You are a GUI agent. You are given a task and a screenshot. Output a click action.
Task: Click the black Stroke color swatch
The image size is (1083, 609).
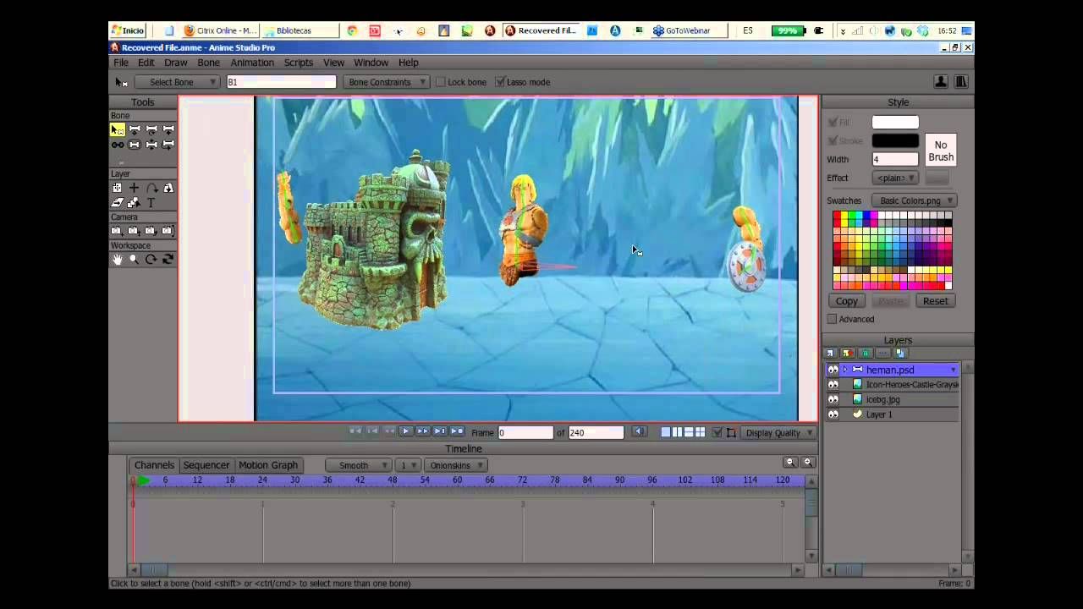tap(895, 141)
